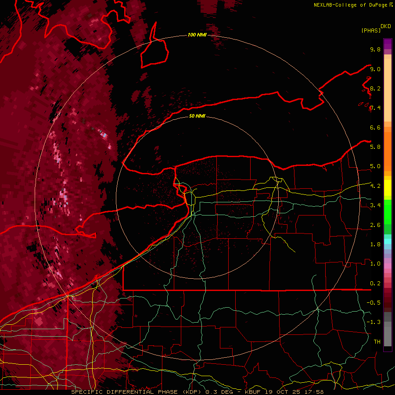The height and width of the screenshot is (395, 395).
Task: Click the 1.0 value on the color scale
Action: [375, 264]
